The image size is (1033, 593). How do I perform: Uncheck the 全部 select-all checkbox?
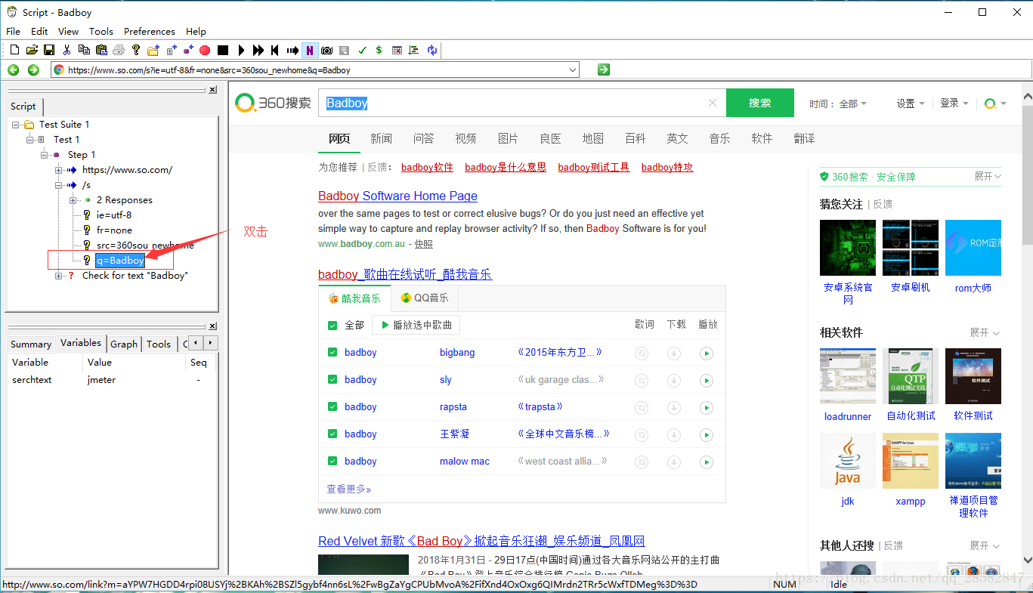[332, 326]
